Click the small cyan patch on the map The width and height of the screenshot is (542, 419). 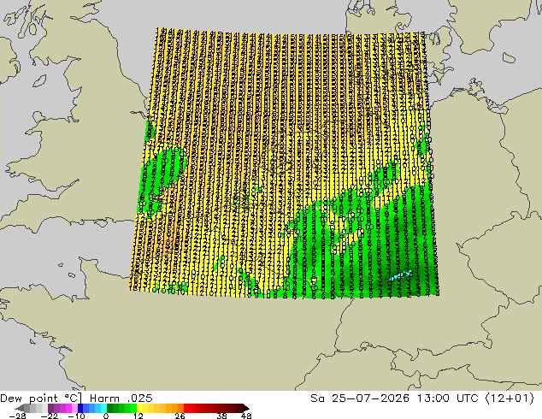[x=401, y=276]
